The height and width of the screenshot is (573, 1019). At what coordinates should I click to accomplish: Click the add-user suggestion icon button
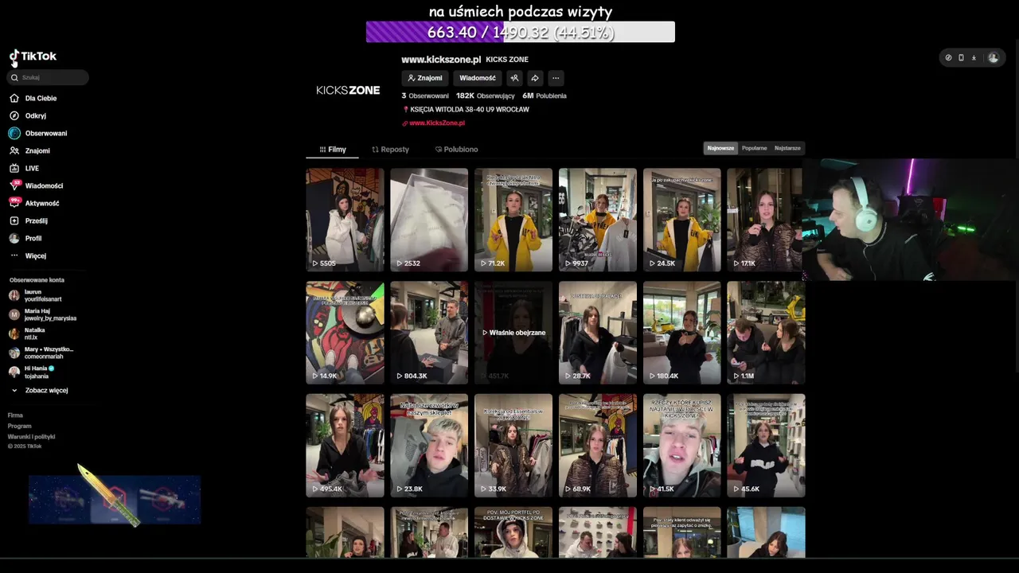514,78
